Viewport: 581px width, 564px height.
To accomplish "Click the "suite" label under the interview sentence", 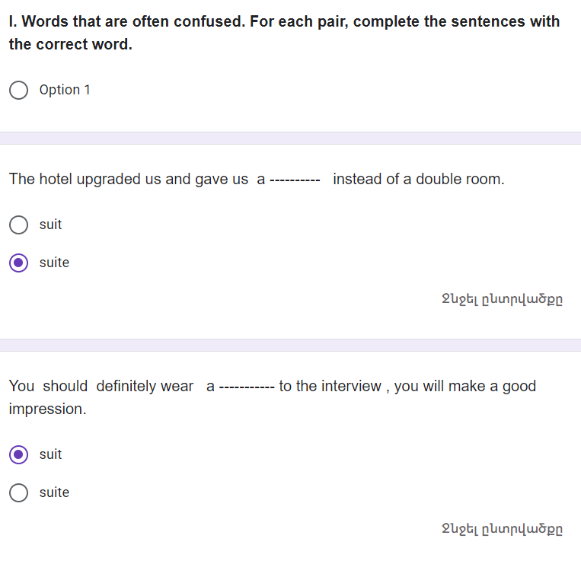I will click(x=54, y=492).
